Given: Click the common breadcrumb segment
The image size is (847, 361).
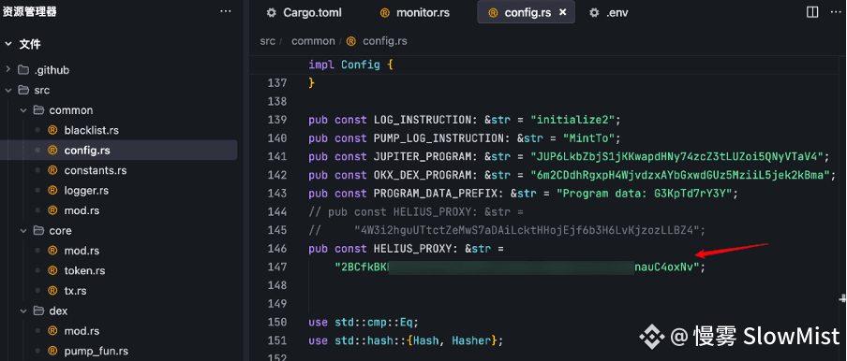Looking at the screenshot, I should pyautogui.click(x=313, y=41).
